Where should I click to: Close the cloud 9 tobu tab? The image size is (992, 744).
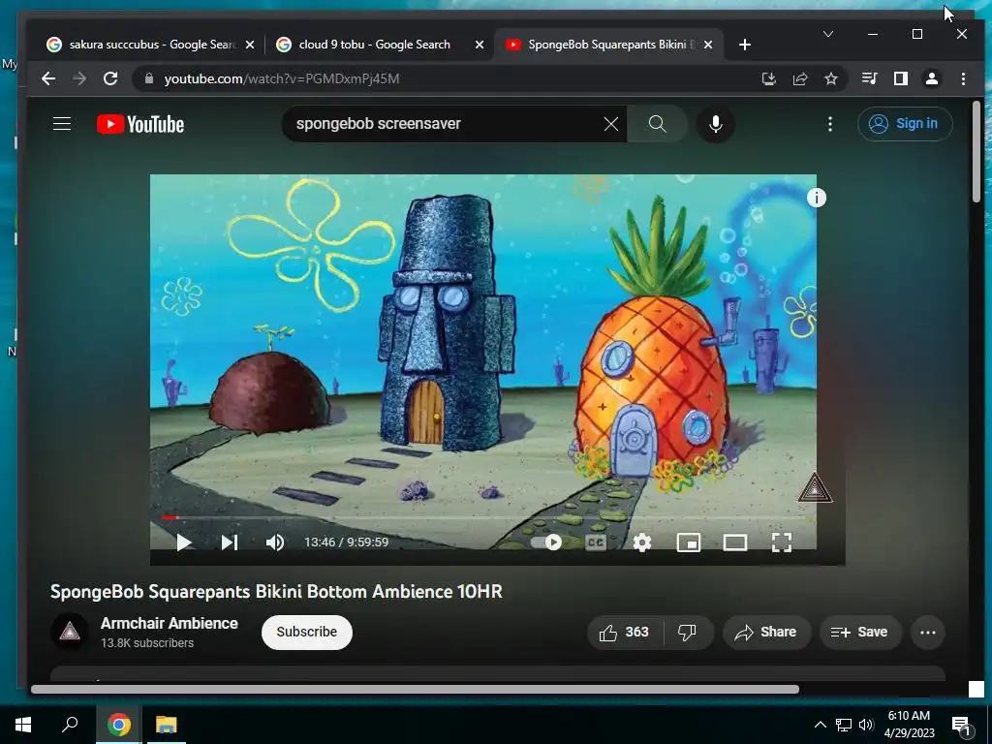(x=480, y=45)
